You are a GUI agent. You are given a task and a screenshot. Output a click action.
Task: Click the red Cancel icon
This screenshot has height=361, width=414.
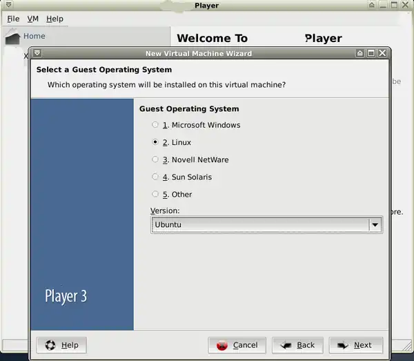pyautogui.click(x=221, y=345)
